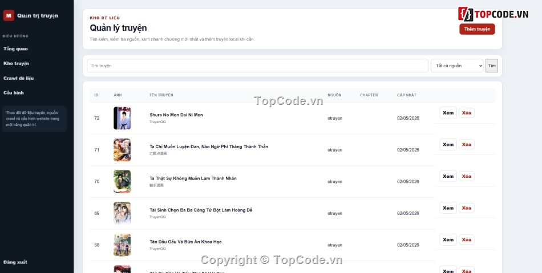Click Xóa for Shura No Mon Dai Ni Mon
This screenshot has height=273, width=542.
click(466, 113)
